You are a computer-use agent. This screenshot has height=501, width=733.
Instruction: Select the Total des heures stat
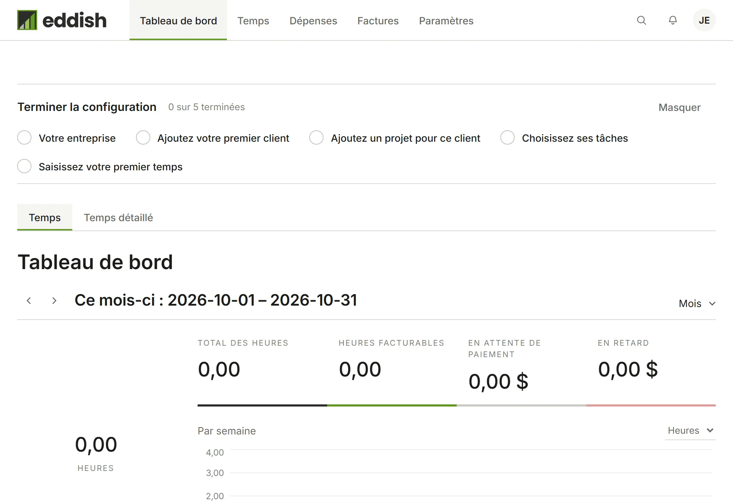(x=262, y=371)
